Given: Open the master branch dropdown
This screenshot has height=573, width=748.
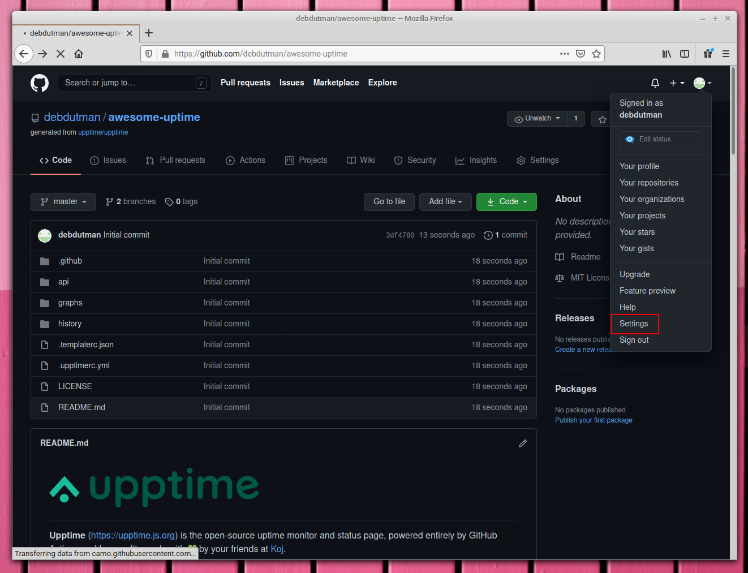Looking at the screenshot, I should [x=63, y=201].
